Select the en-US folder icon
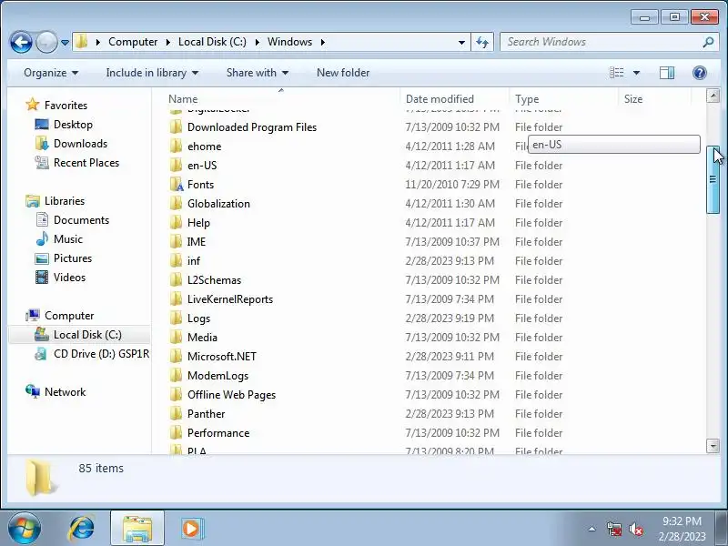Screen dimensions: 728x546 [x=176, y=166]
